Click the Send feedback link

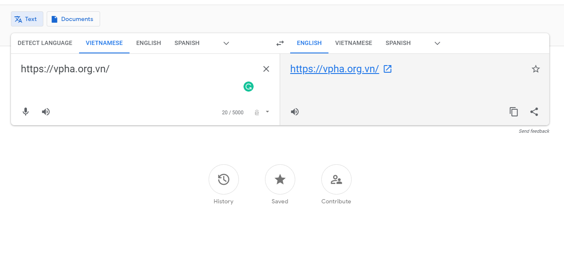(534, 131)
